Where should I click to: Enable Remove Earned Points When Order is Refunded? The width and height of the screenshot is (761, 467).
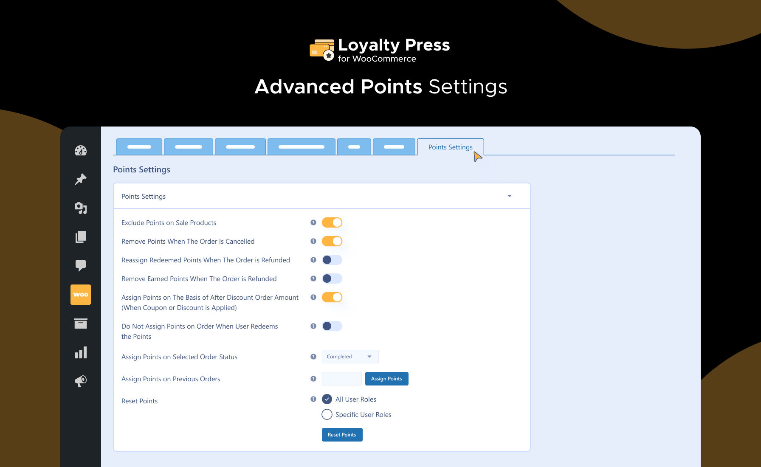332,279
